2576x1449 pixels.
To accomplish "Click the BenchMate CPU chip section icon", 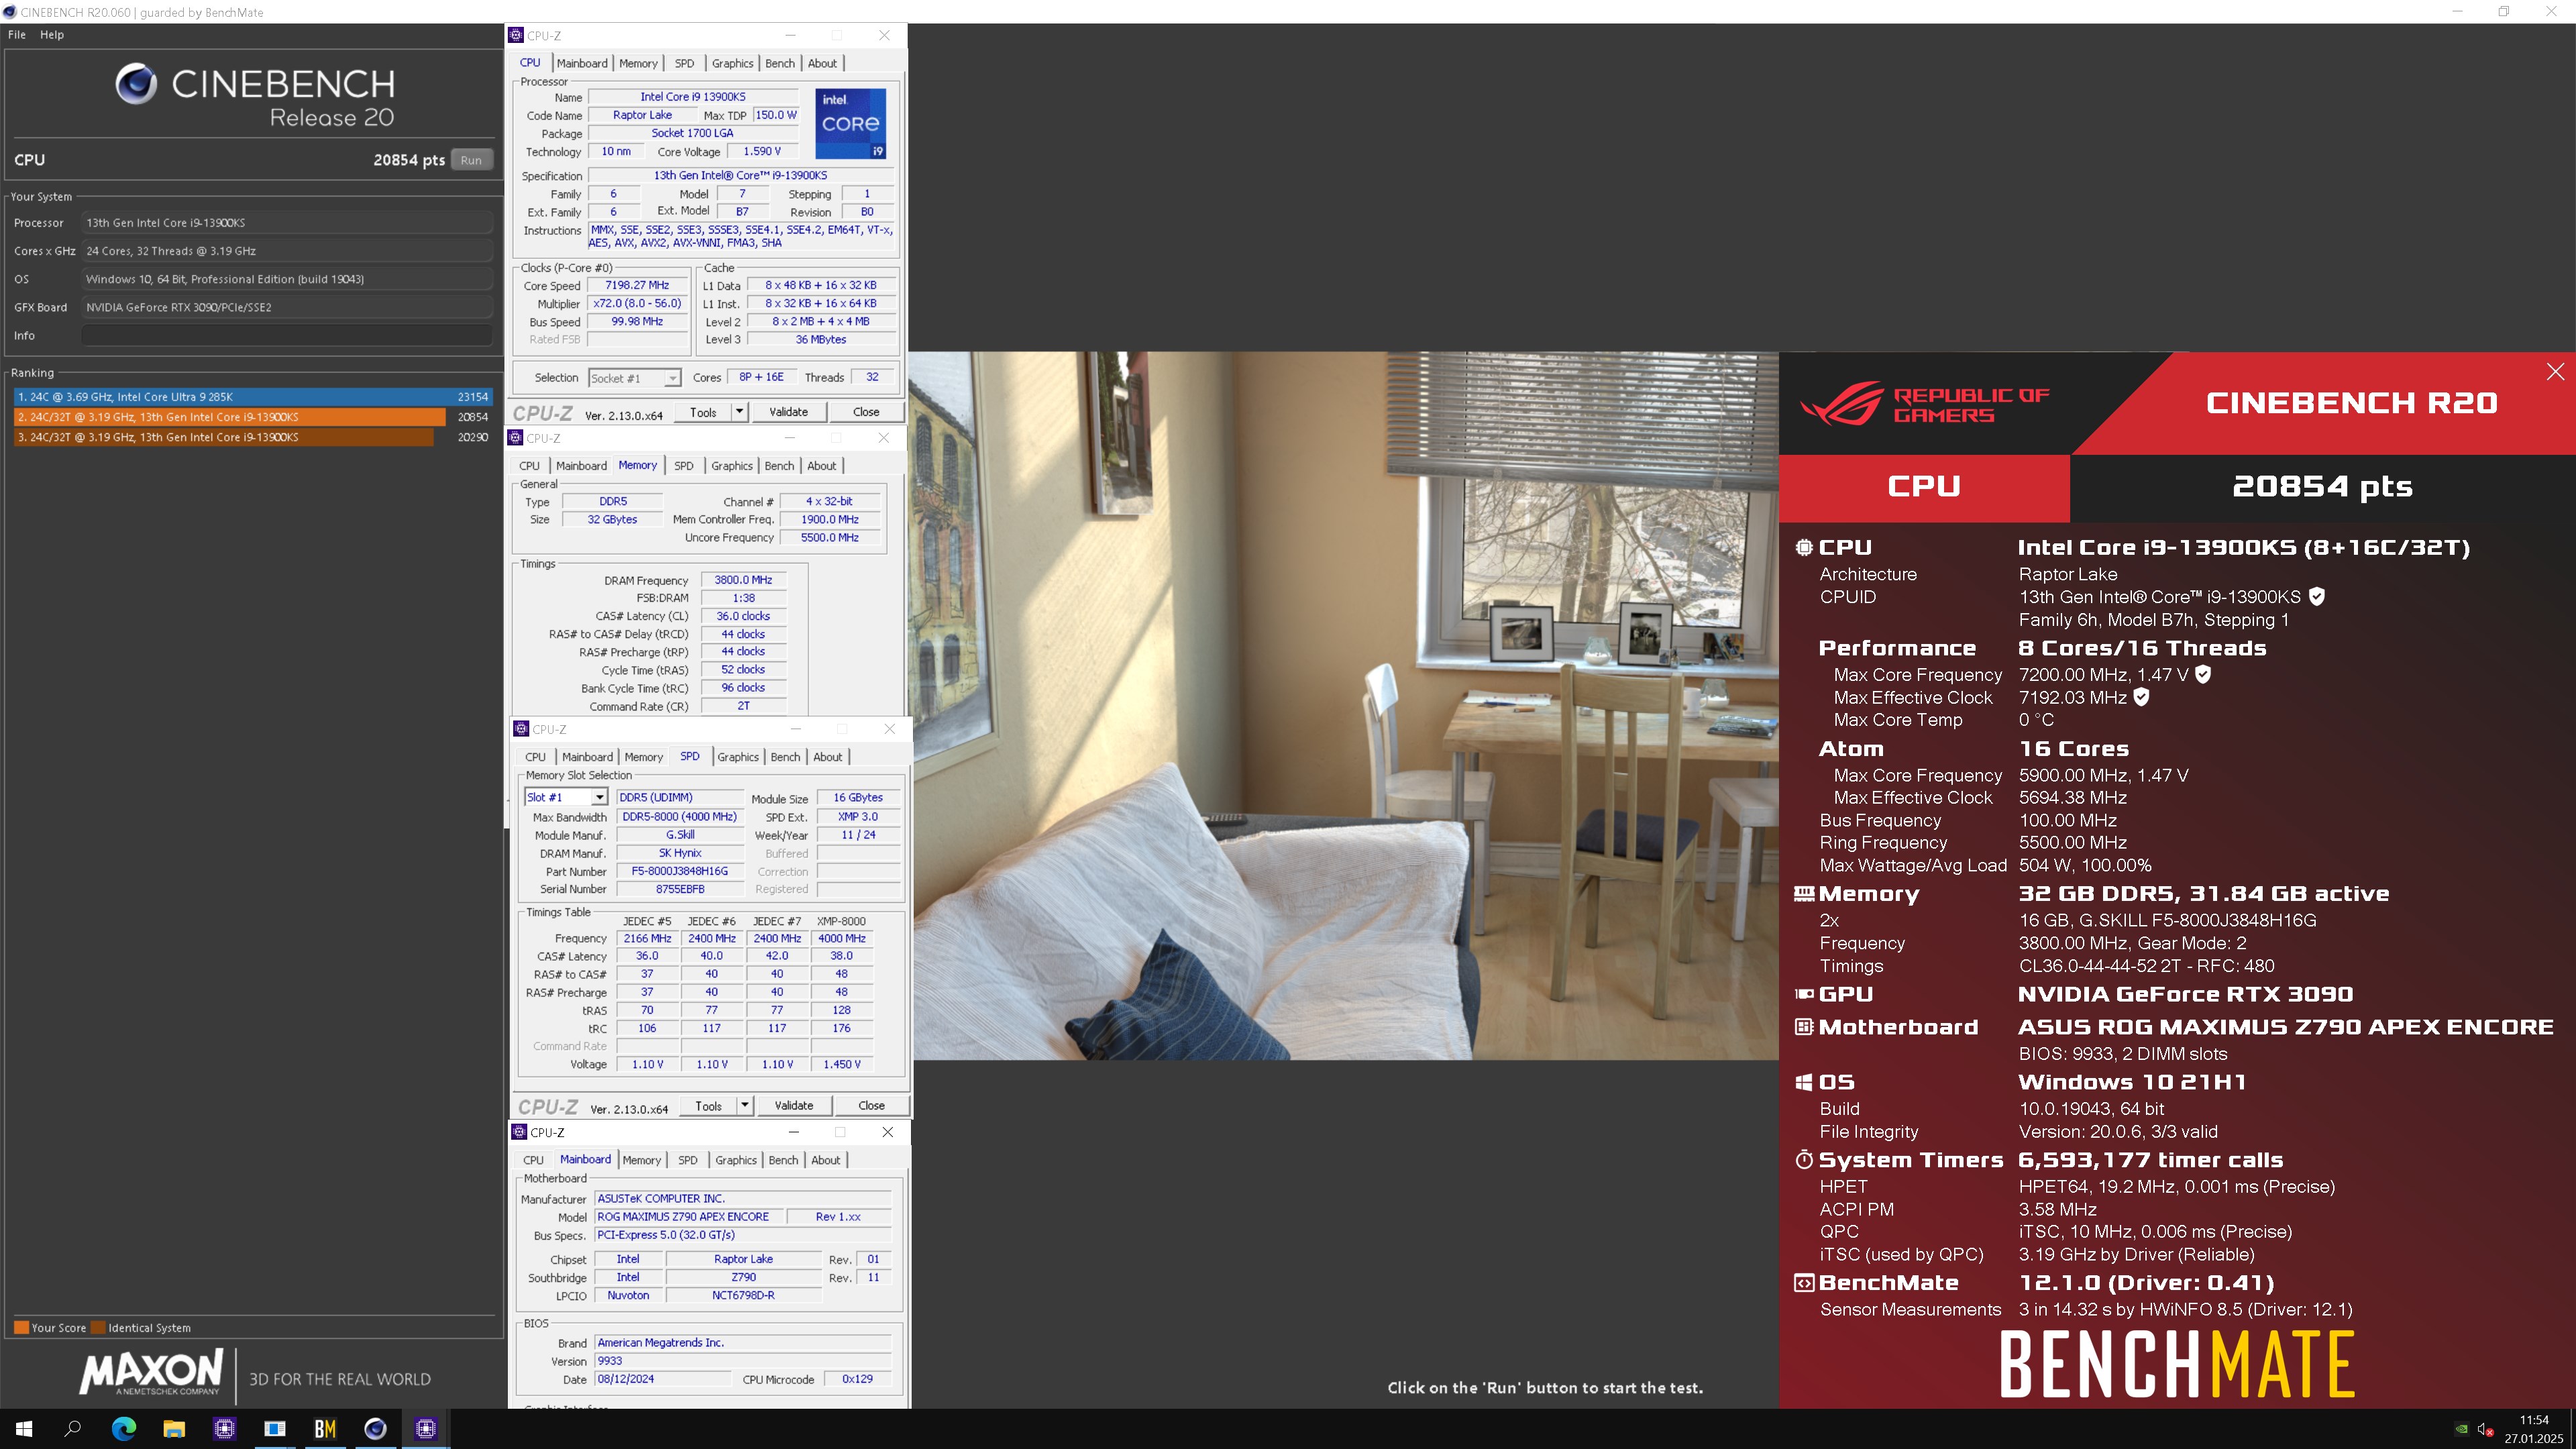I will click(1803, 547).
